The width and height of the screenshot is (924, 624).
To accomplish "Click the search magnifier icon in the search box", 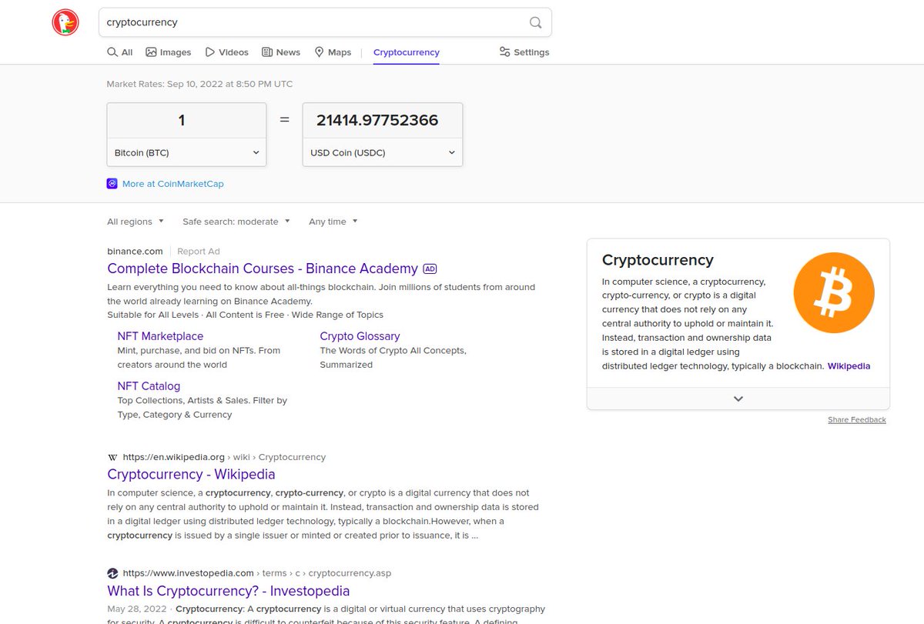I will pyautogui.click(x=535, y=22).
